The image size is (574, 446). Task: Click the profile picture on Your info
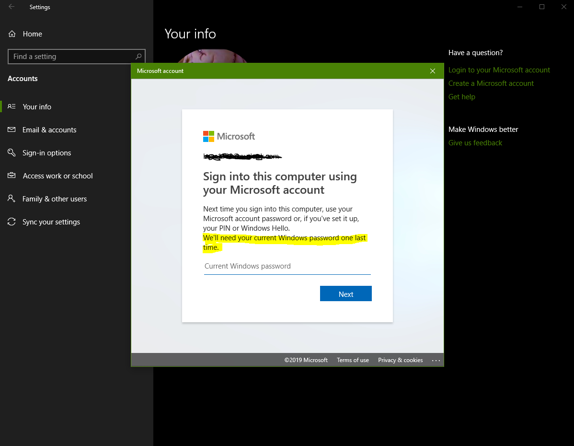pos(212,56)
